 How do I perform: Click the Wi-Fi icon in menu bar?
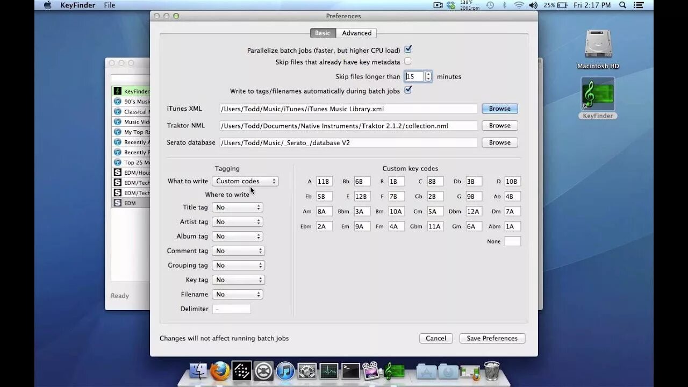tap(519, 5)
